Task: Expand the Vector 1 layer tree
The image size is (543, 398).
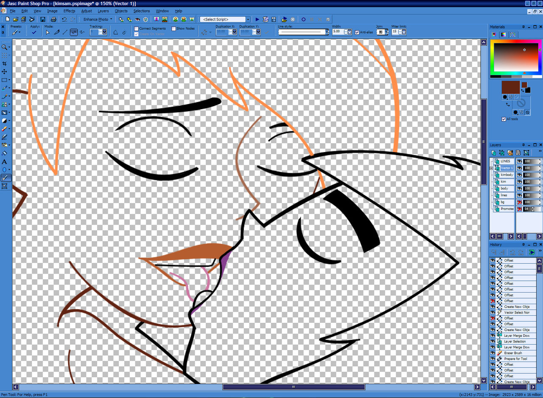Action: [x=492, y=168]
